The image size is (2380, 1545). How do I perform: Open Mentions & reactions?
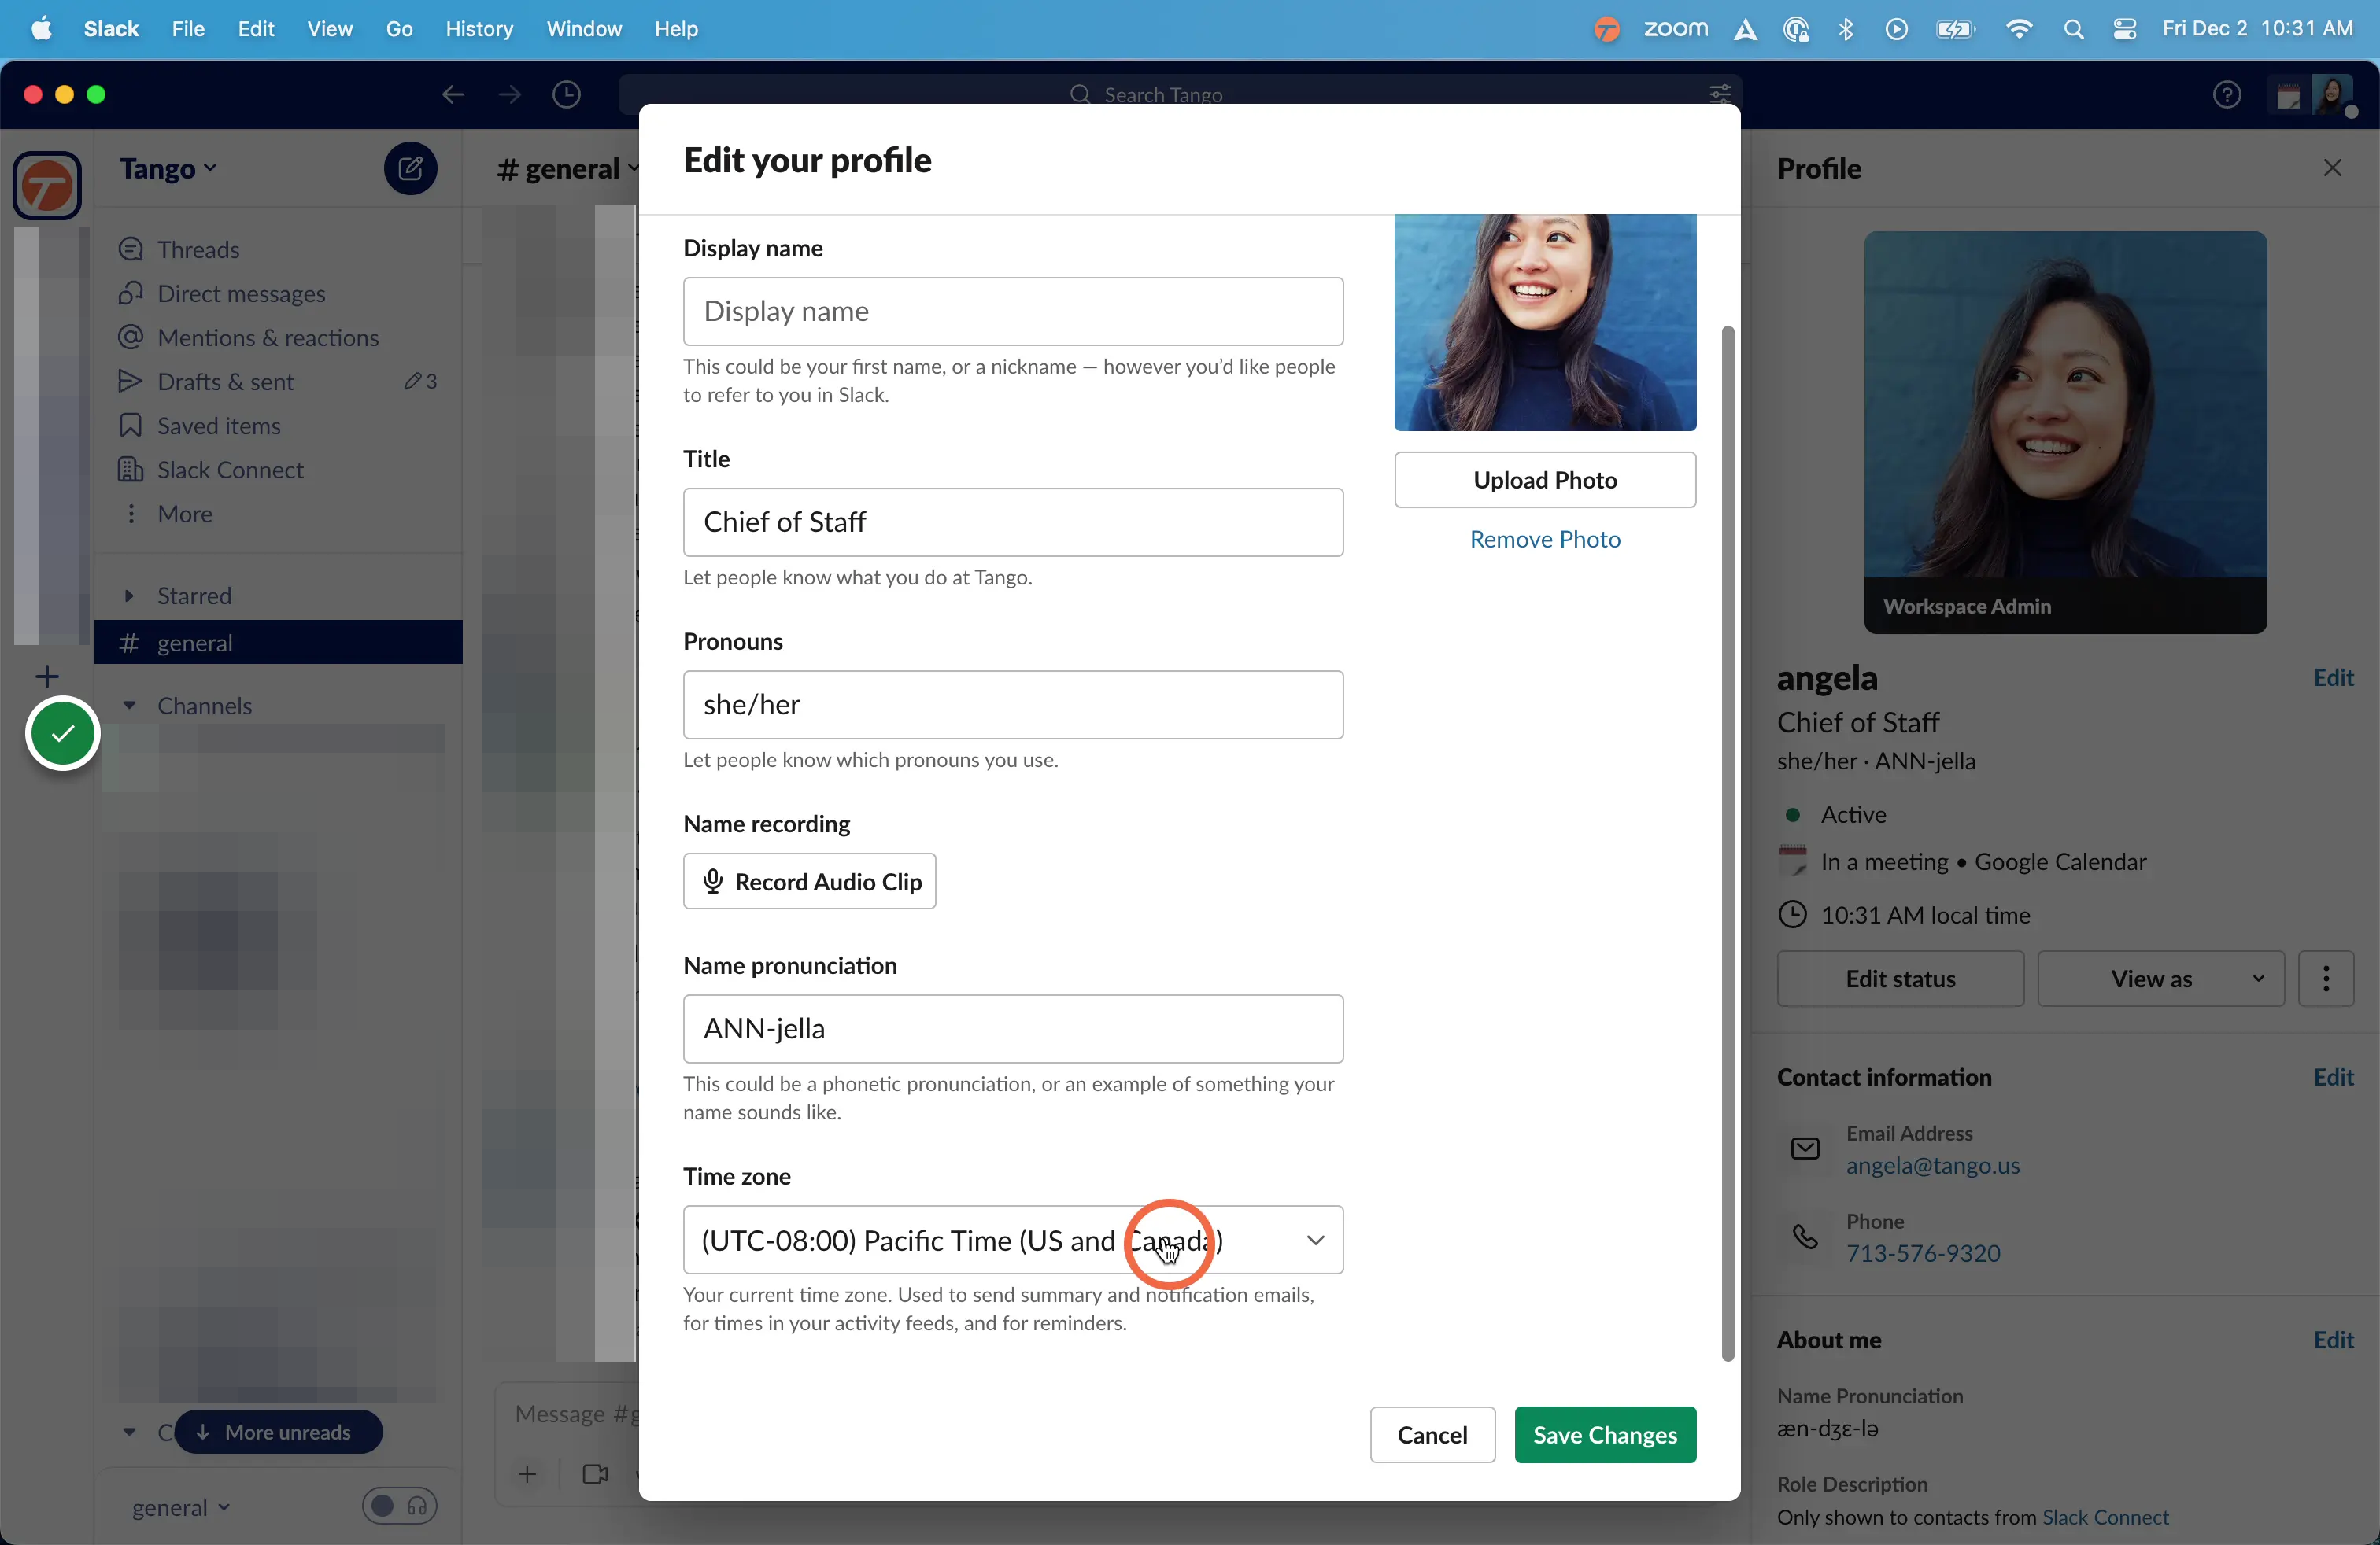pyautogui.click(x=267, y=337)
